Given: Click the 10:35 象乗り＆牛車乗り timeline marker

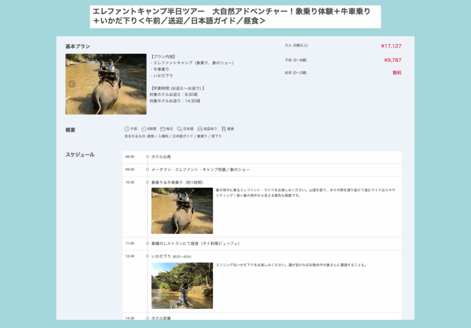Looking at the screenshot, I should (x=147, y=183).
